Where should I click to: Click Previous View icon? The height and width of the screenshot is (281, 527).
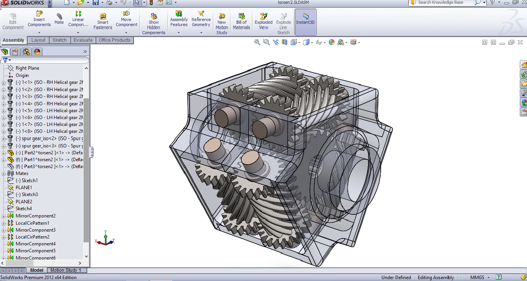276,42
